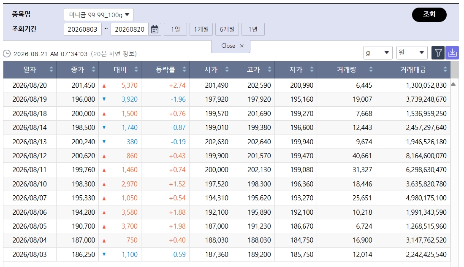Select the 6개월 period button
This screenshot has height=267, width=464.
(x=227, y=29)
